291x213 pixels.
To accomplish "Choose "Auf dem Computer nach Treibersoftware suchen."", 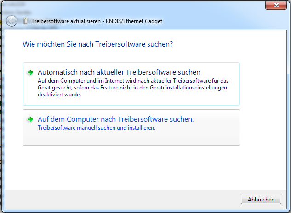I will coord(115,119).
